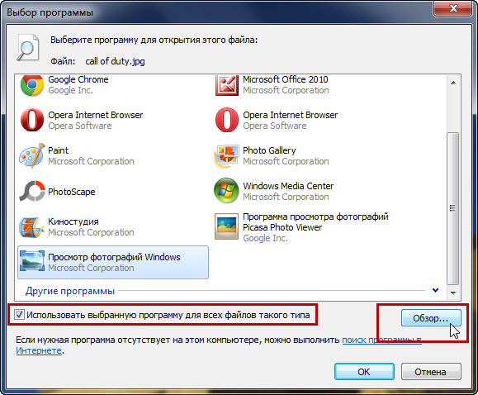This screenshot has width=478, height=395.
Task: Click the Другие программы group header
Action: (x=70, y=291)
